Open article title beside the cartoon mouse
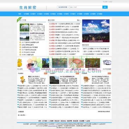Screen dimensions: 129x129 [x=34, y=77]
